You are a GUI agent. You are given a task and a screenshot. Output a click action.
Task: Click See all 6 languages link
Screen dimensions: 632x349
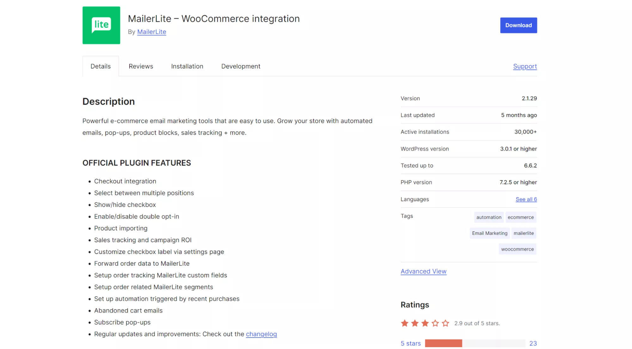[526, 199]
